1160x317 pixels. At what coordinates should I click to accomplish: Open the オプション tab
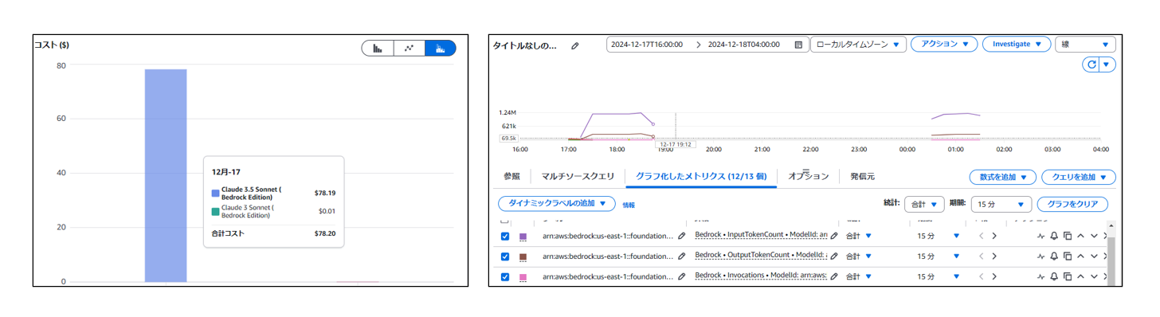[808, 176]
